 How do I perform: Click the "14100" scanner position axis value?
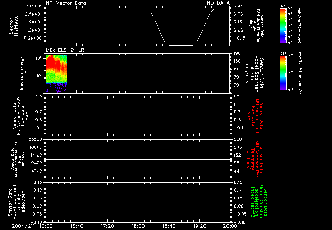(35, 155)
